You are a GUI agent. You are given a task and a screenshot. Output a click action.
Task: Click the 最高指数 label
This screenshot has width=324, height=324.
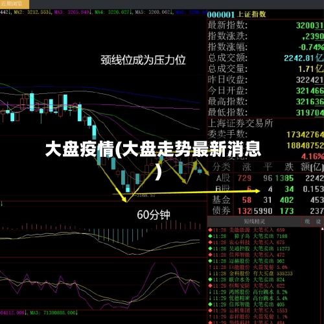[x=227, y=102]
